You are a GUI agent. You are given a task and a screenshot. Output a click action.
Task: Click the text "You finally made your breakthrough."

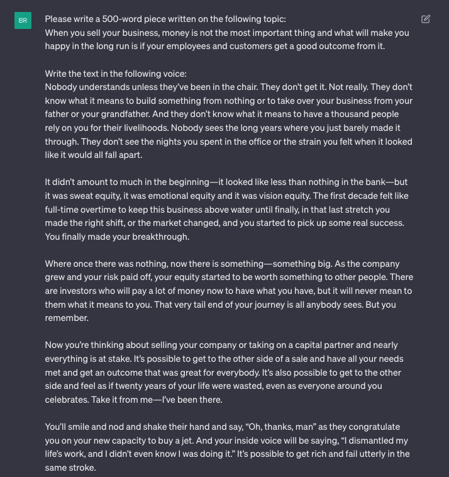click(x=117, y=237)
